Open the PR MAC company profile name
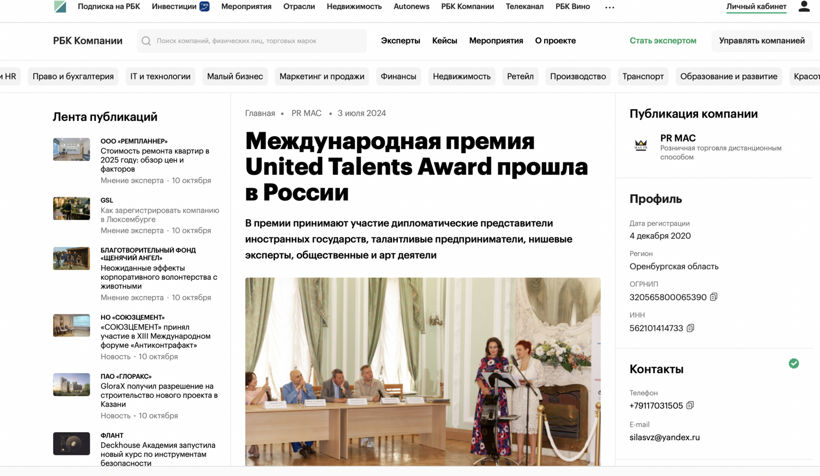Image resolution: width=820 pixels, height=476 pixels. coord(678,138)
